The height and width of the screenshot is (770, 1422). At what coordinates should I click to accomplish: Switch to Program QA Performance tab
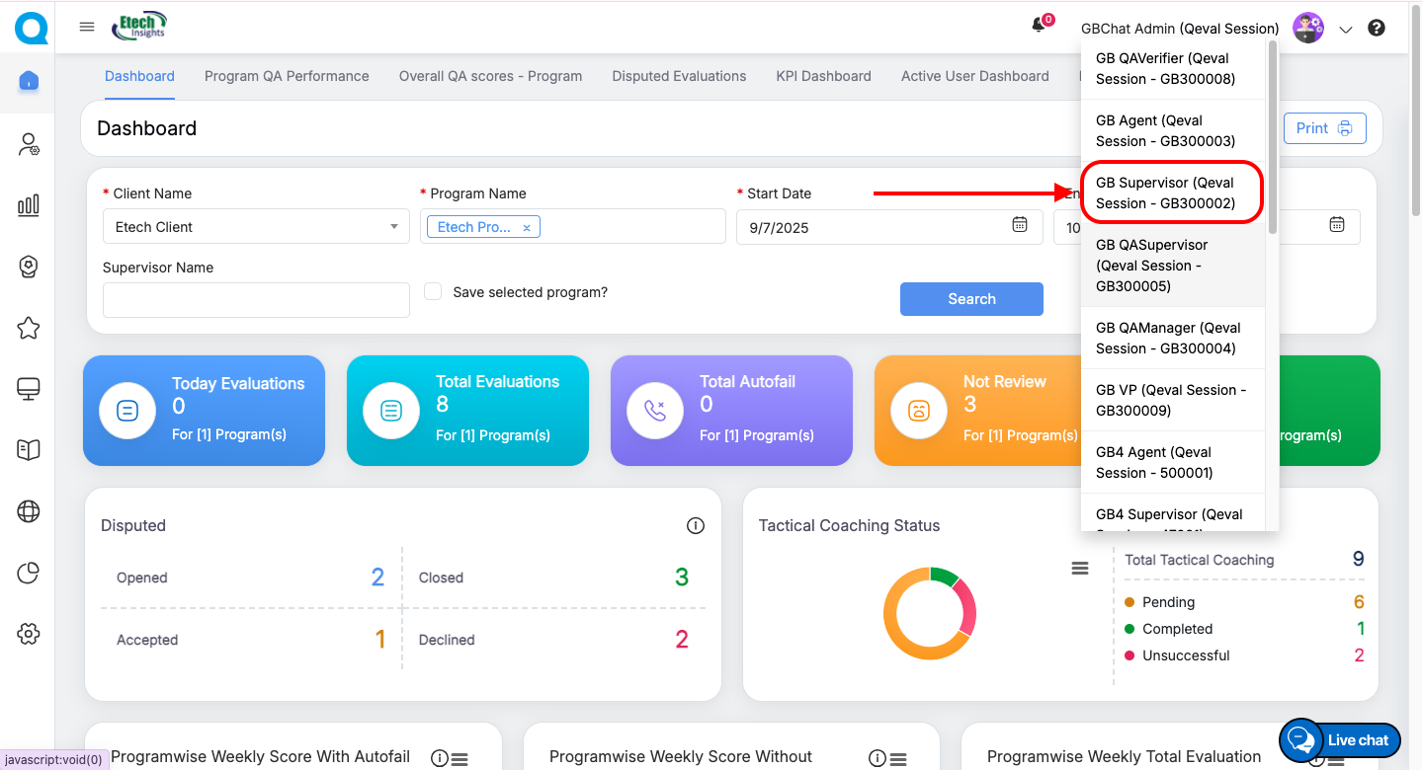[x=287, y=76]
